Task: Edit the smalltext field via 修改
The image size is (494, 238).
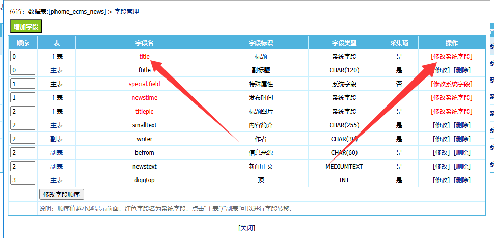Action: [x=441, y=125]
